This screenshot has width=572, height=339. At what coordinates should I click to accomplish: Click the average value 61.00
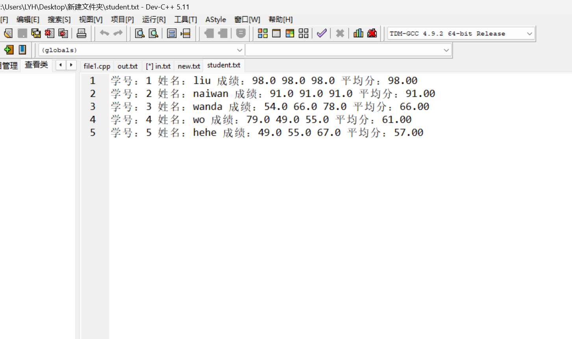(397, 120)
